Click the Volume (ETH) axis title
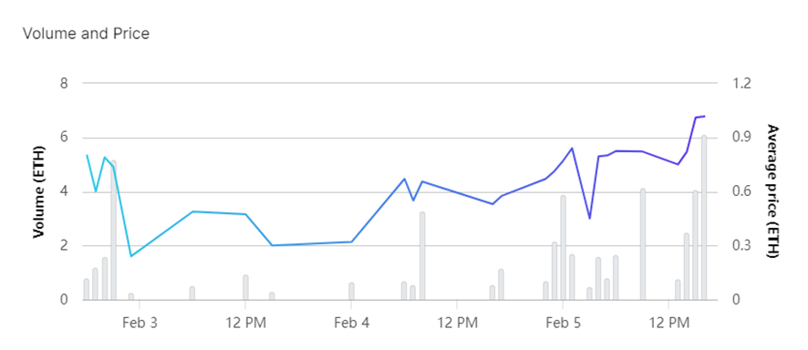Image resolution: width=808 pixels, height=350 pixels. [x=37, y=192]
